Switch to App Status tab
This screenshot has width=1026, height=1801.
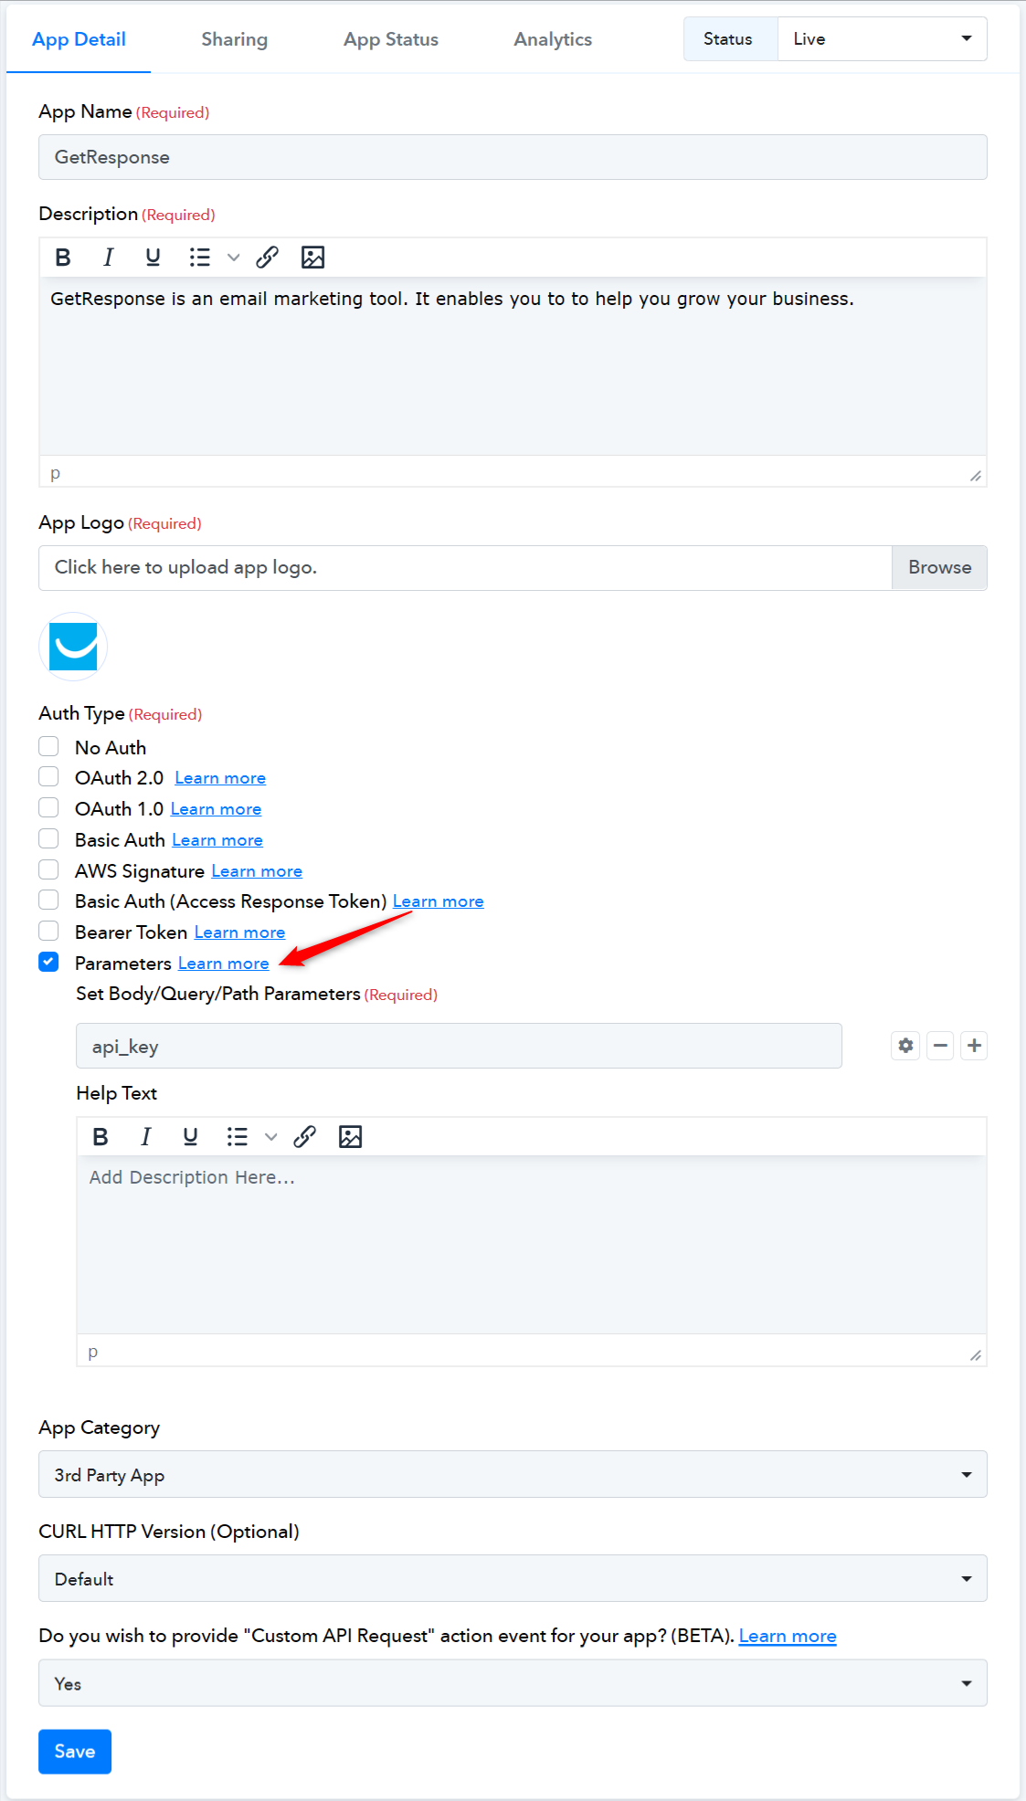click(391, 39)
